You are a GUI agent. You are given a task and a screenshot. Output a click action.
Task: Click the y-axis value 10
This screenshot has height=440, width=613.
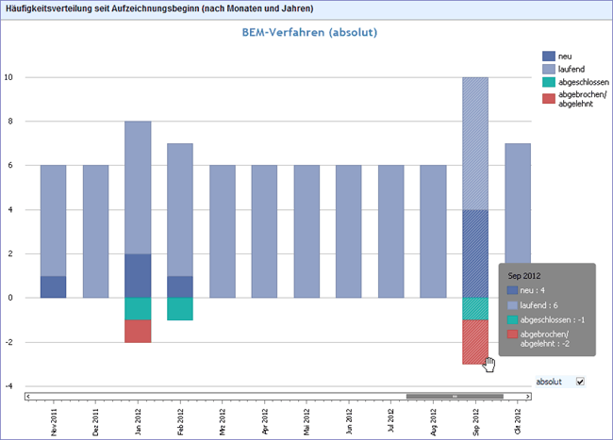[8, 77]
